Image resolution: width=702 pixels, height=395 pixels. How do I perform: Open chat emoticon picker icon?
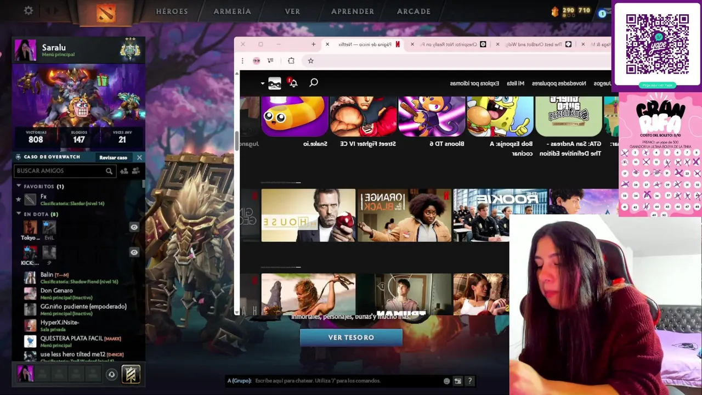[x=446, y=381]
